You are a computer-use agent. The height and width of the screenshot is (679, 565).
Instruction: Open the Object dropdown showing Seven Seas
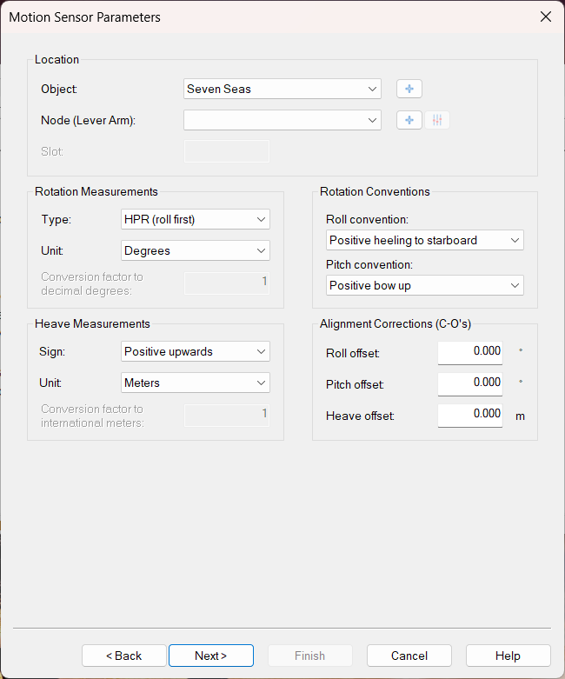tap(282, 89)
